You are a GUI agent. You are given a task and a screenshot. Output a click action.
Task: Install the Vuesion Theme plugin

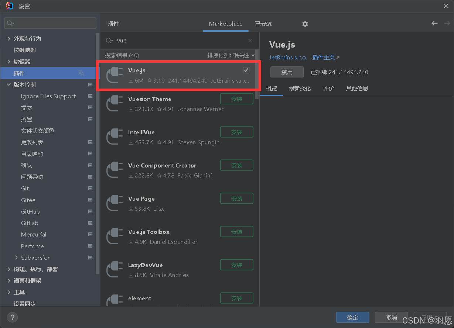[x=237, y=99]
